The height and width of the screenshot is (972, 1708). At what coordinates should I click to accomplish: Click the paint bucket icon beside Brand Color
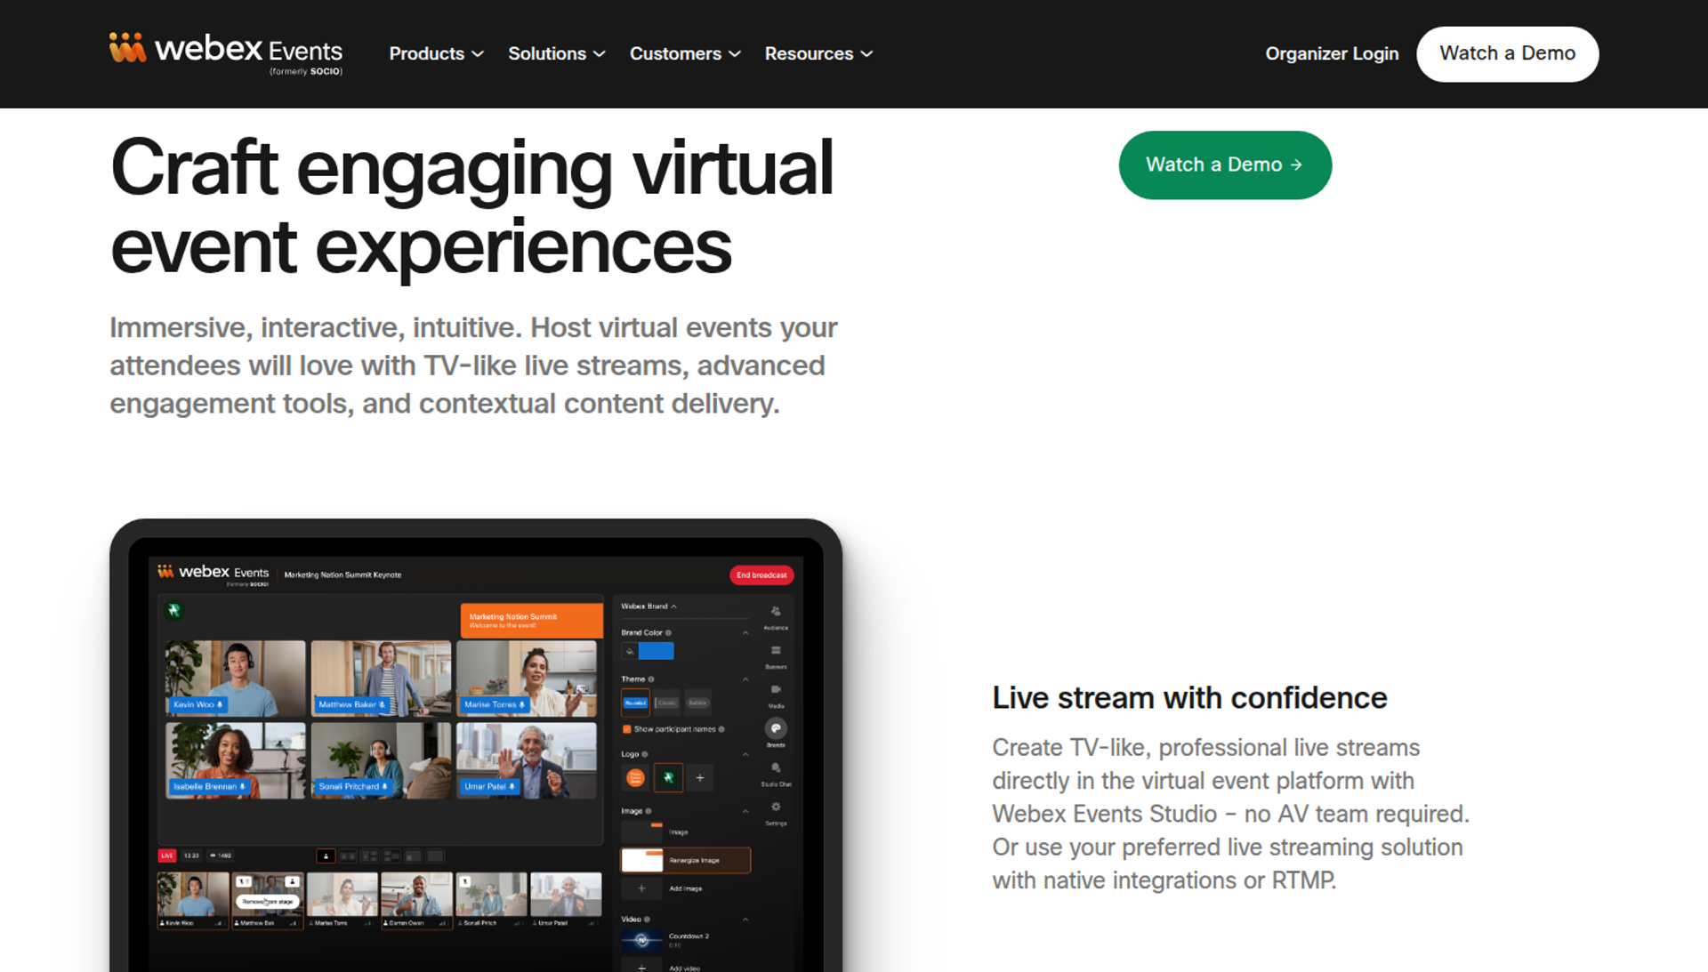630,651
